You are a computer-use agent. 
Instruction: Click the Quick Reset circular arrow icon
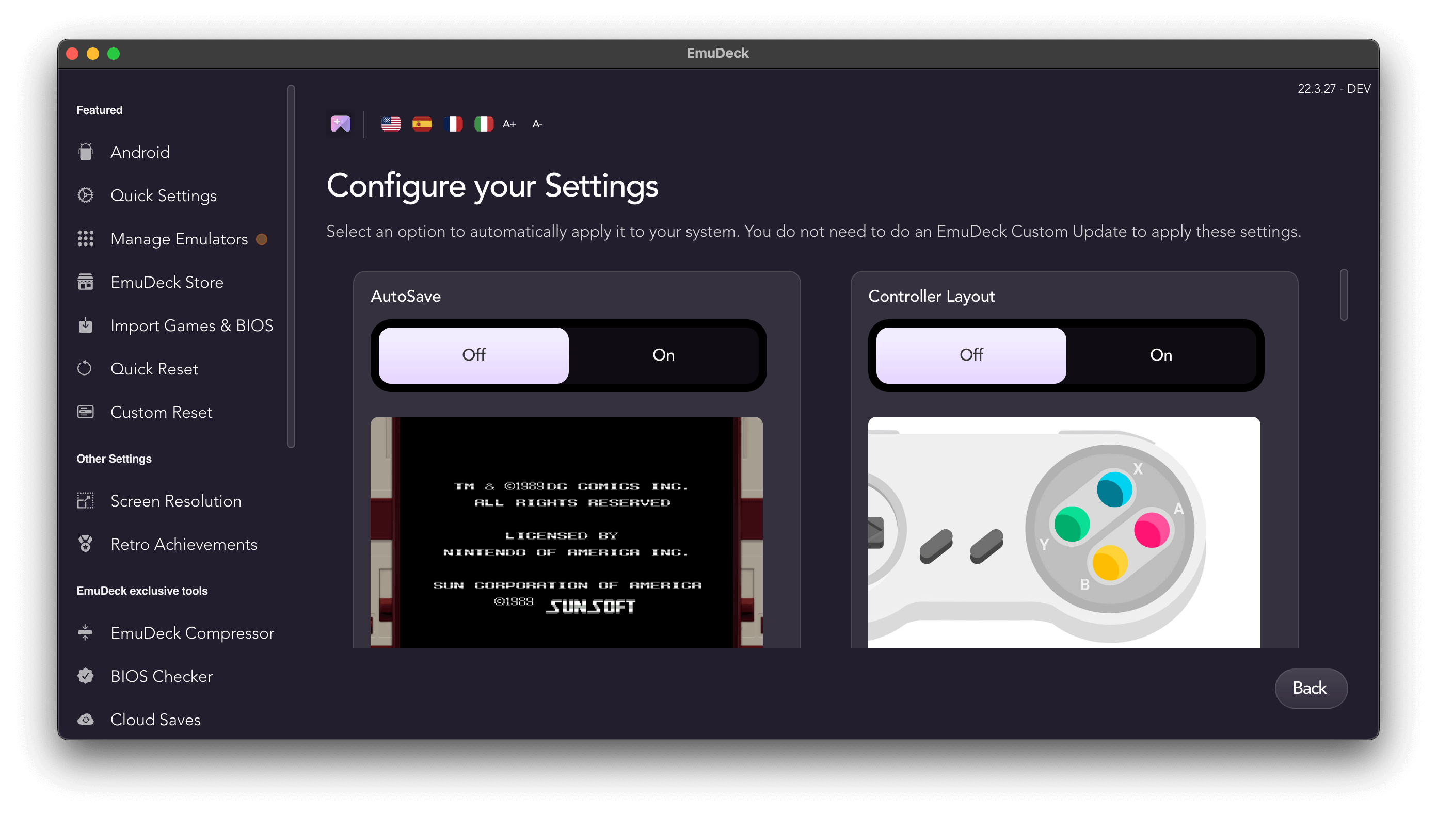(x=85, y=368)
